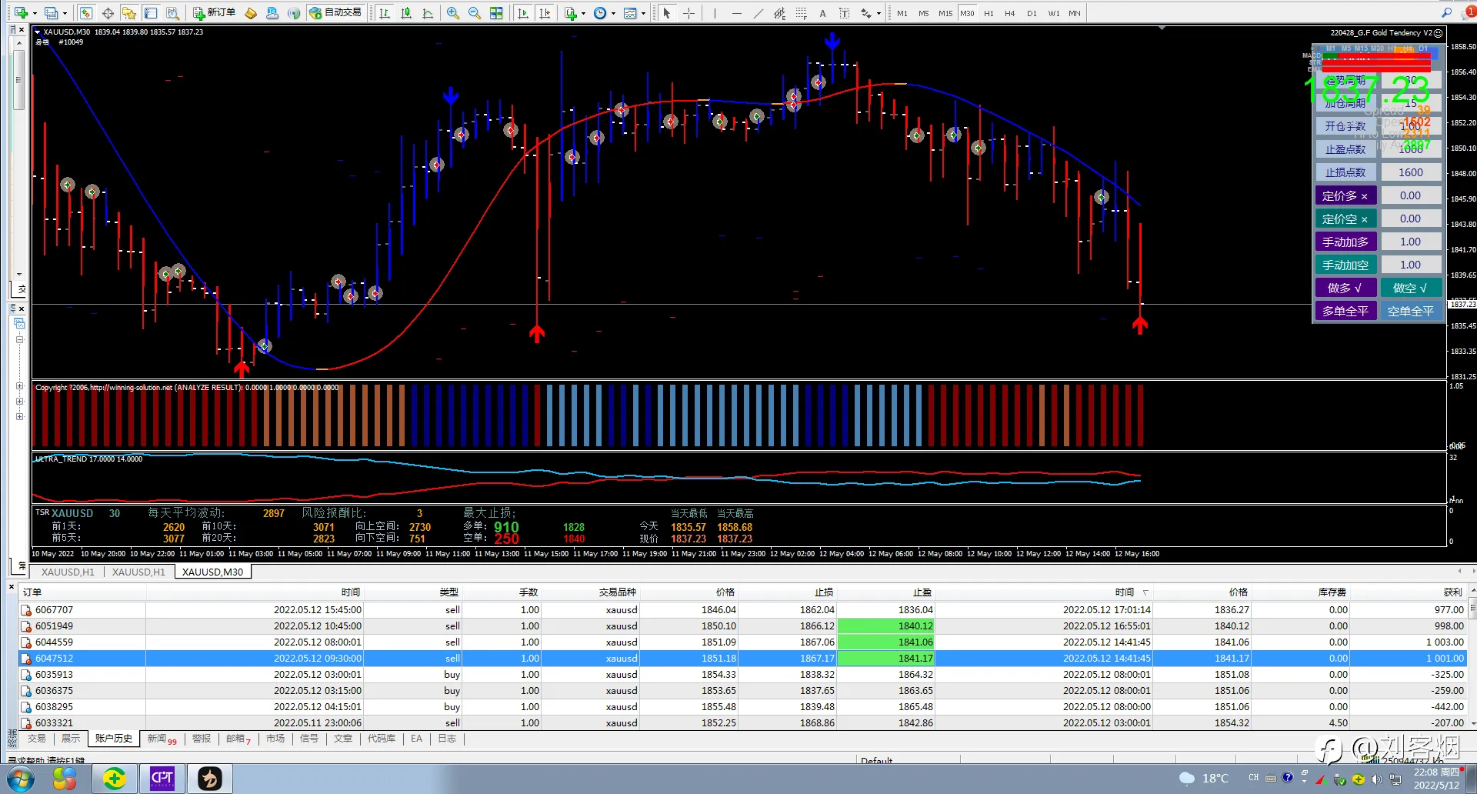Select the equidistant channel tool
1477x794 pixels.
point(780,13)
